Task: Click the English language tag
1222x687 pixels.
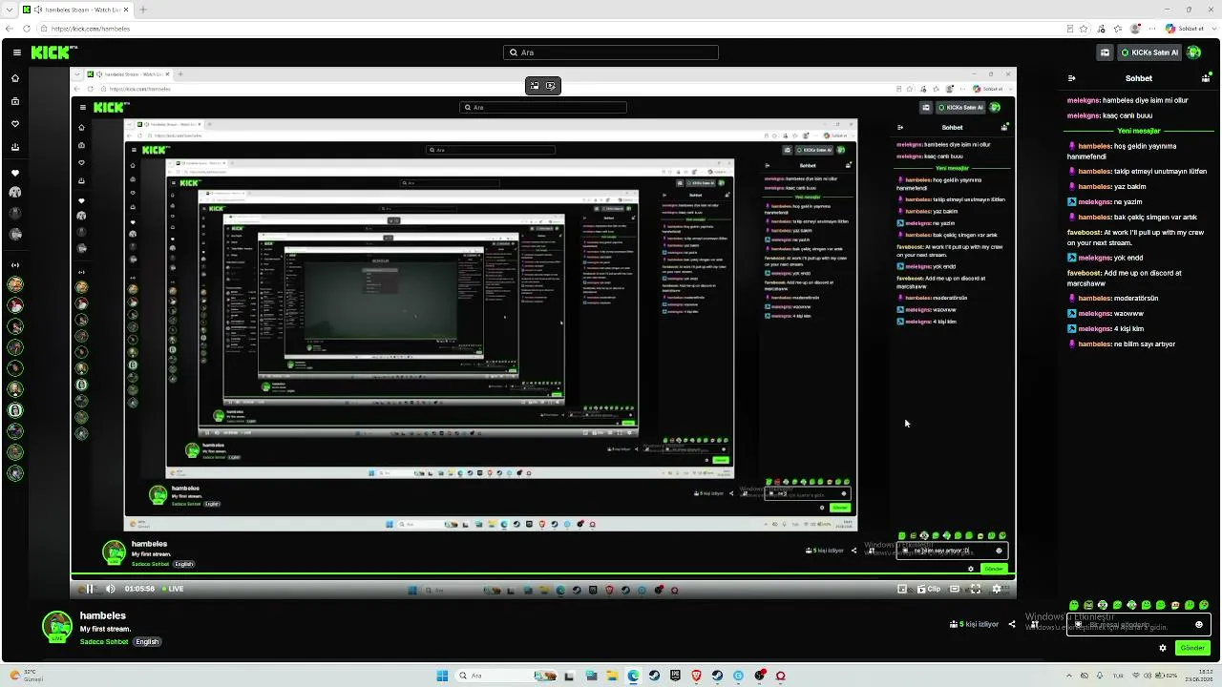Action: click(x=147, y=641)
